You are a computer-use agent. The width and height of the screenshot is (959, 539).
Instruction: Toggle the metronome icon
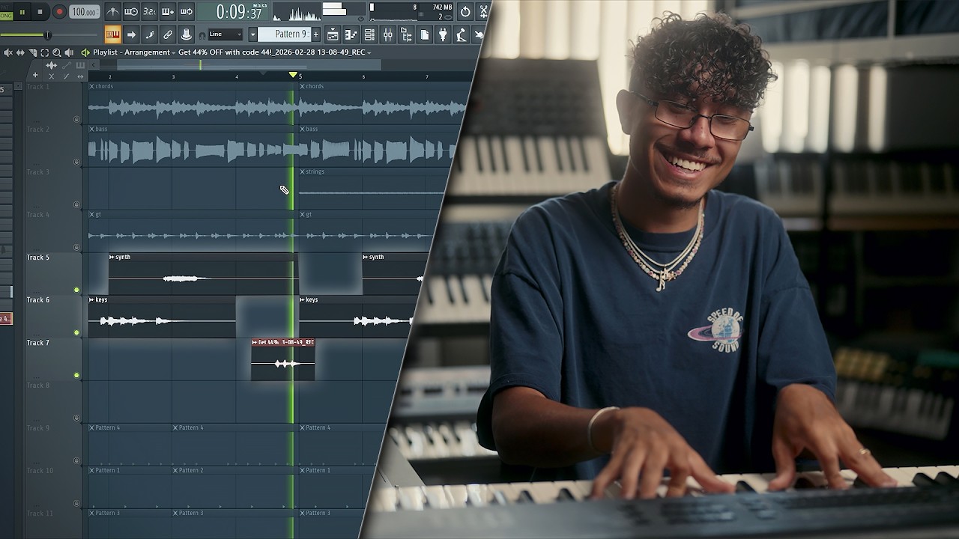click(113, 11)
